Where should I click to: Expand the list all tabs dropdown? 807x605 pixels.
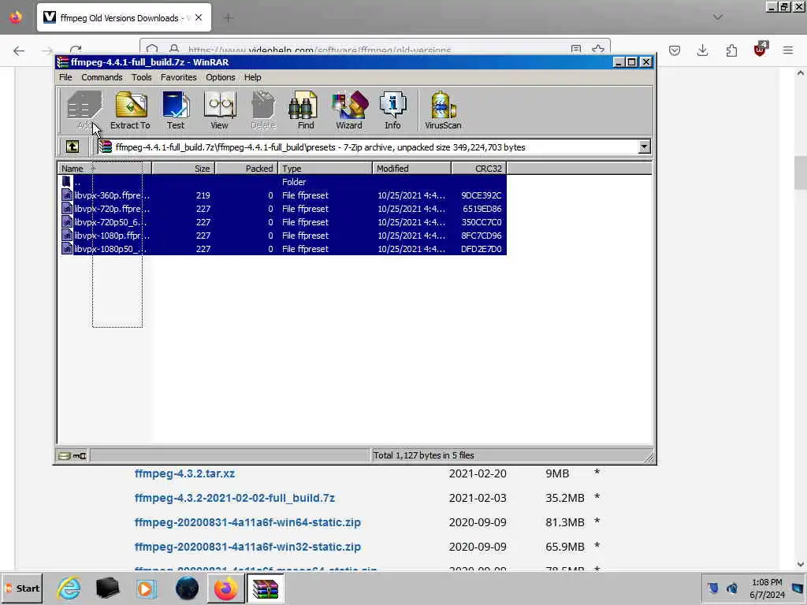point(718,17)
